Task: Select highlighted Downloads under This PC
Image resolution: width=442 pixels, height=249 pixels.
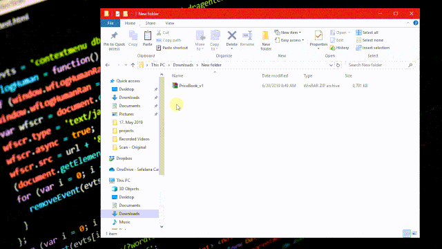Action: (130, 214)
